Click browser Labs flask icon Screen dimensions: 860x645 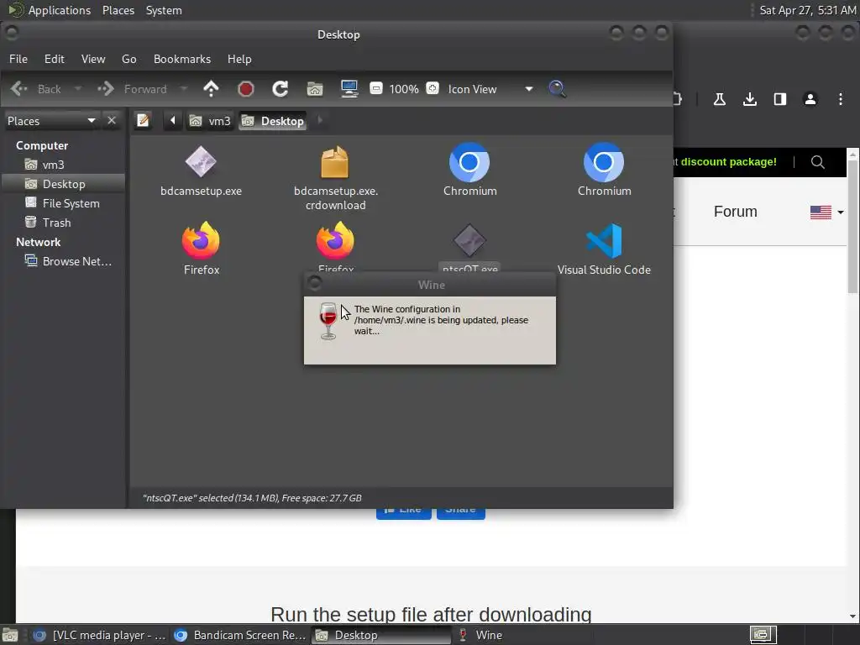coord(720,99)
